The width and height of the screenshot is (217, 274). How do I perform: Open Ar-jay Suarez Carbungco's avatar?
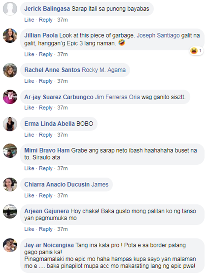10,97
